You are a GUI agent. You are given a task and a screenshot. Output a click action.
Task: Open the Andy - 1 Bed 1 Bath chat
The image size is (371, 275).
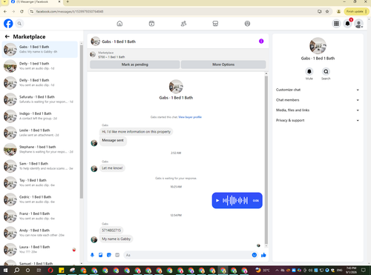(40, 233)
